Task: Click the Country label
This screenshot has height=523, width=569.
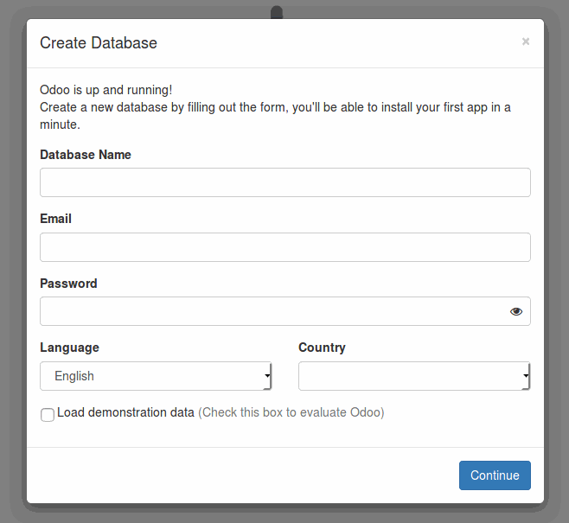Action: tap(322, 348)
